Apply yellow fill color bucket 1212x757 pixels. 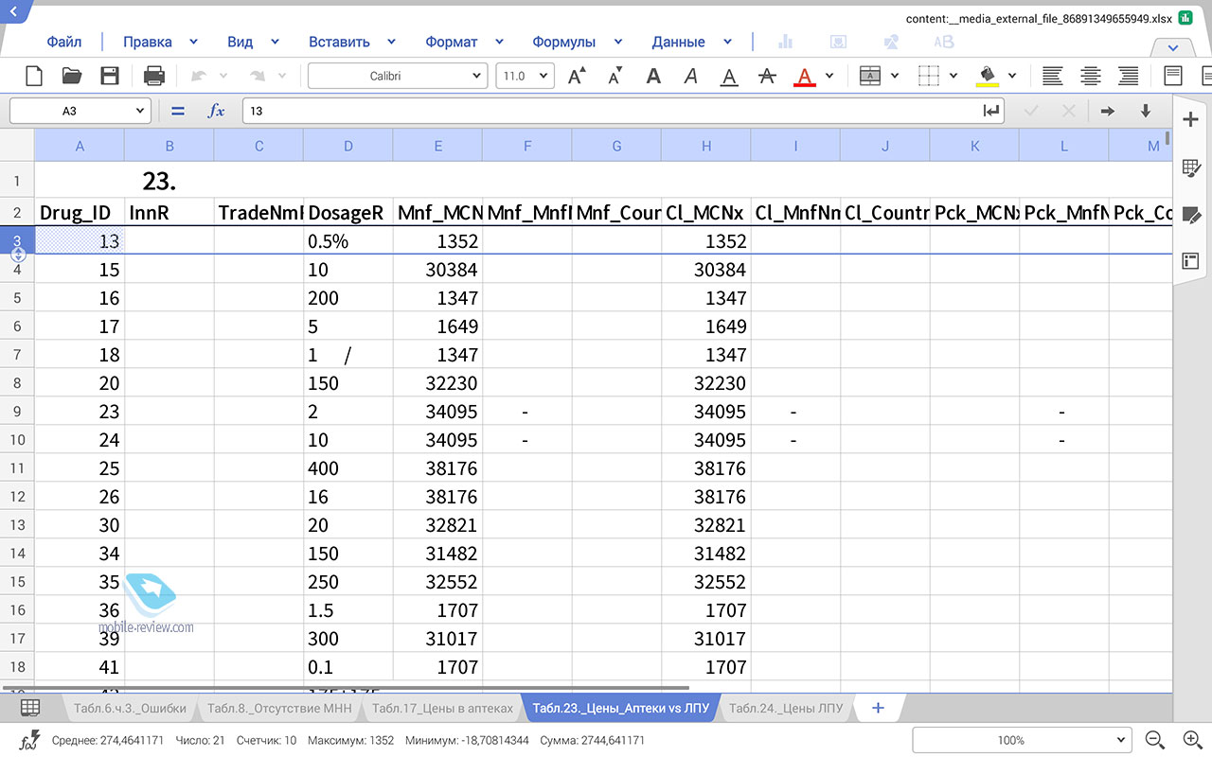988,77
